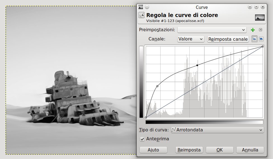Switch to linear histogram view
This screenshot has width=273, height=159.
255,39
